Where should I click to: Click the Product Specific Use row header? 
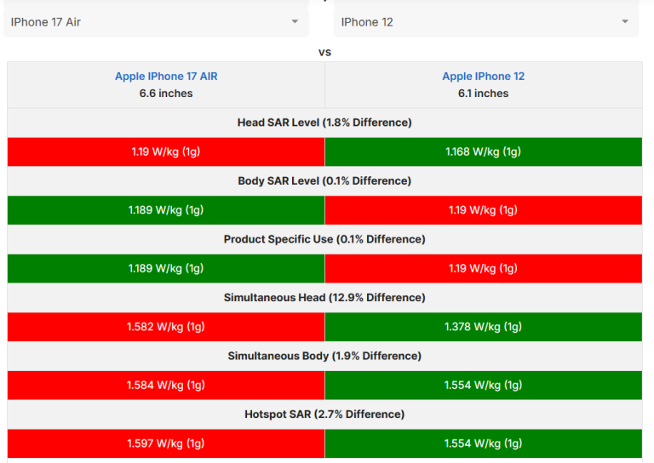324,239
